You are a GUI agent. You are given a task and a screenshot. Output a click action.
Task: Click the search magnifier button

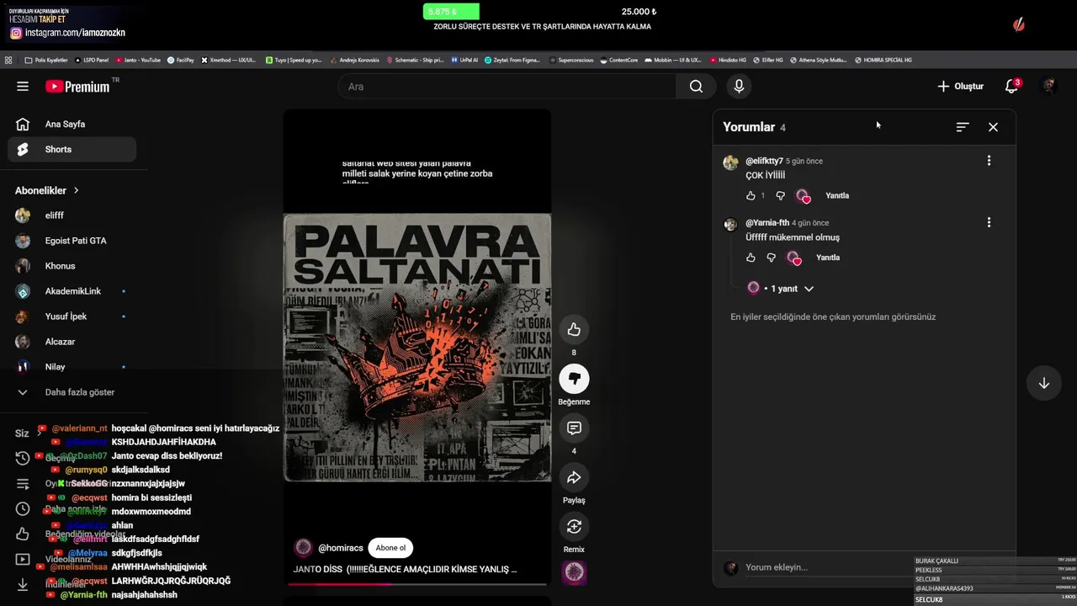[x=696, y=87]
